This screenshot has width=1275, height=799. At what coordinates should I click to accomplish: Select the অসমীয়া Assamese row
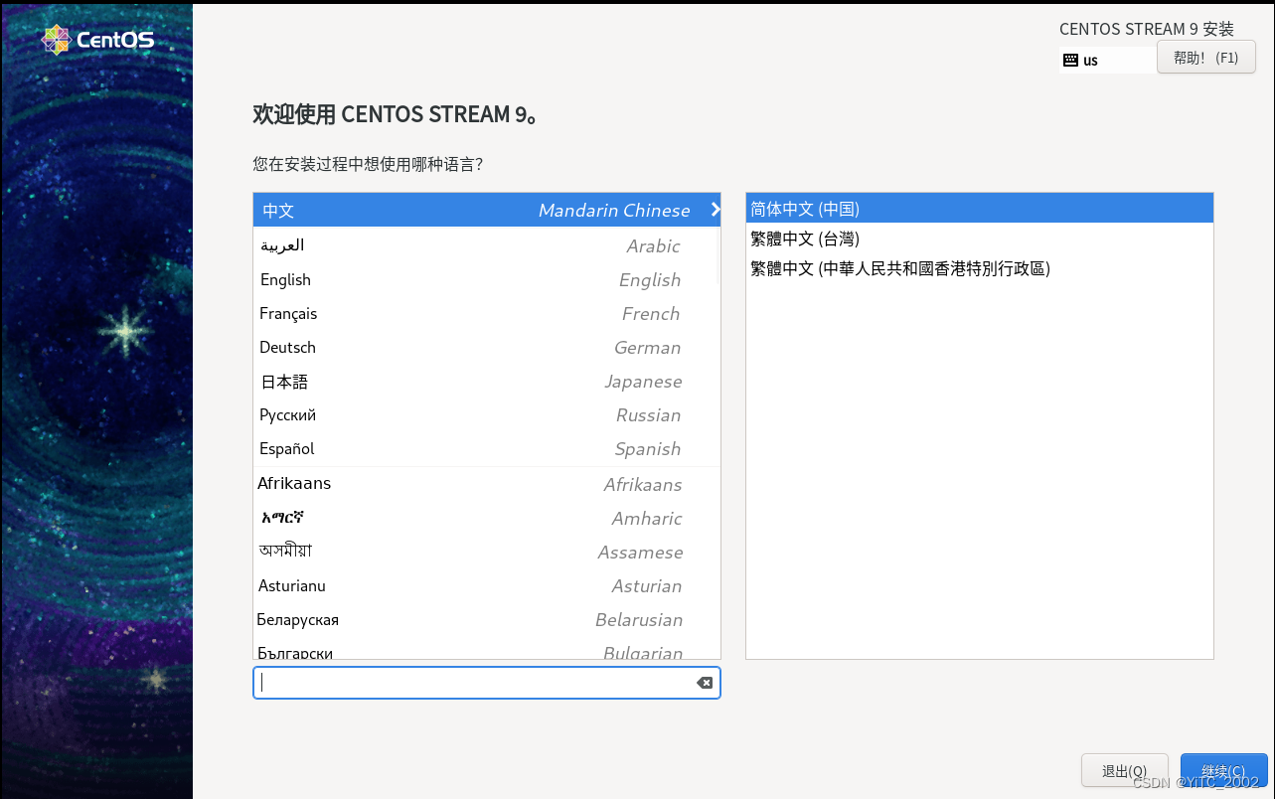(487, 552)
